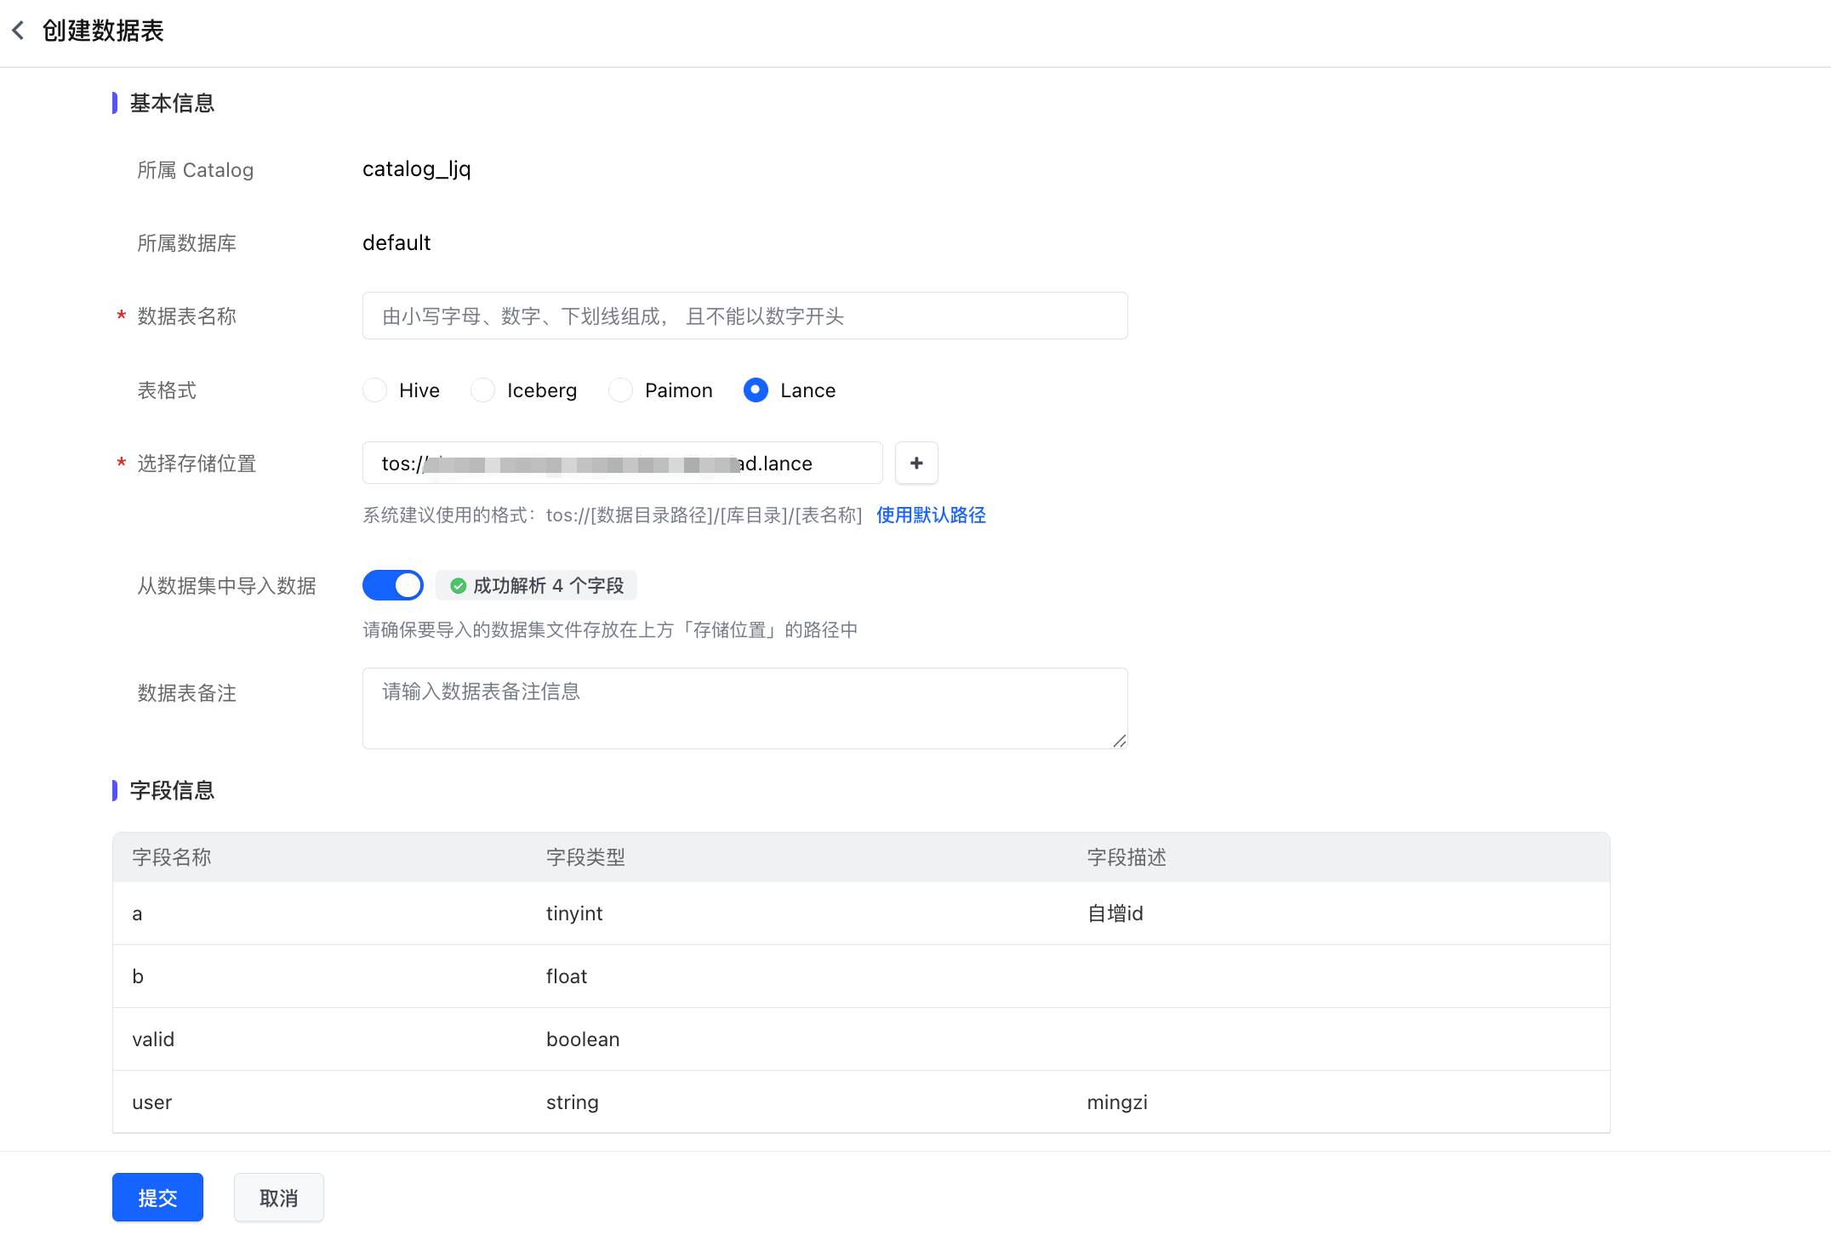Click the 字段类型 column header
This screenshot has width=1831, height=1235.
click(585, 857)
